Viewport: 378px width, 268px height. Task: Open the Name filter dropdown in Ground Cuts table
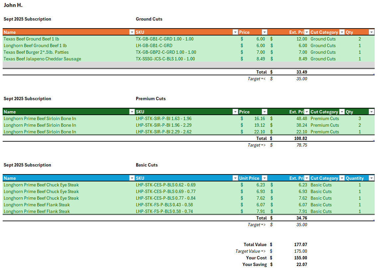tap(132, 32)
